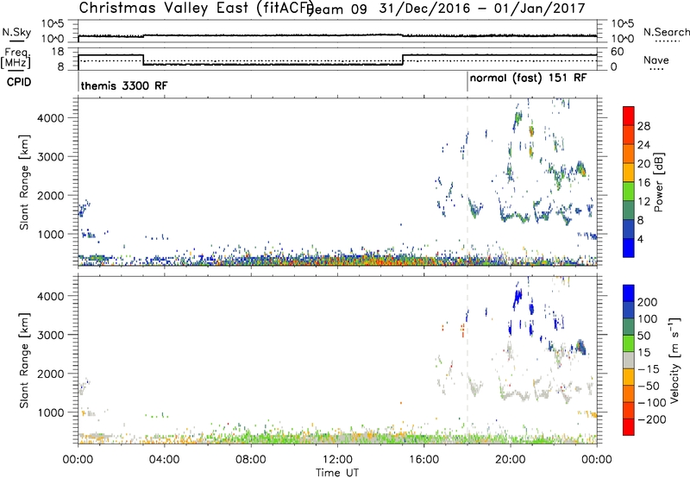Viewport: 690px width, 478px height.
Task: Click the '50' tick on velocity colorbar
Action: 643,336
